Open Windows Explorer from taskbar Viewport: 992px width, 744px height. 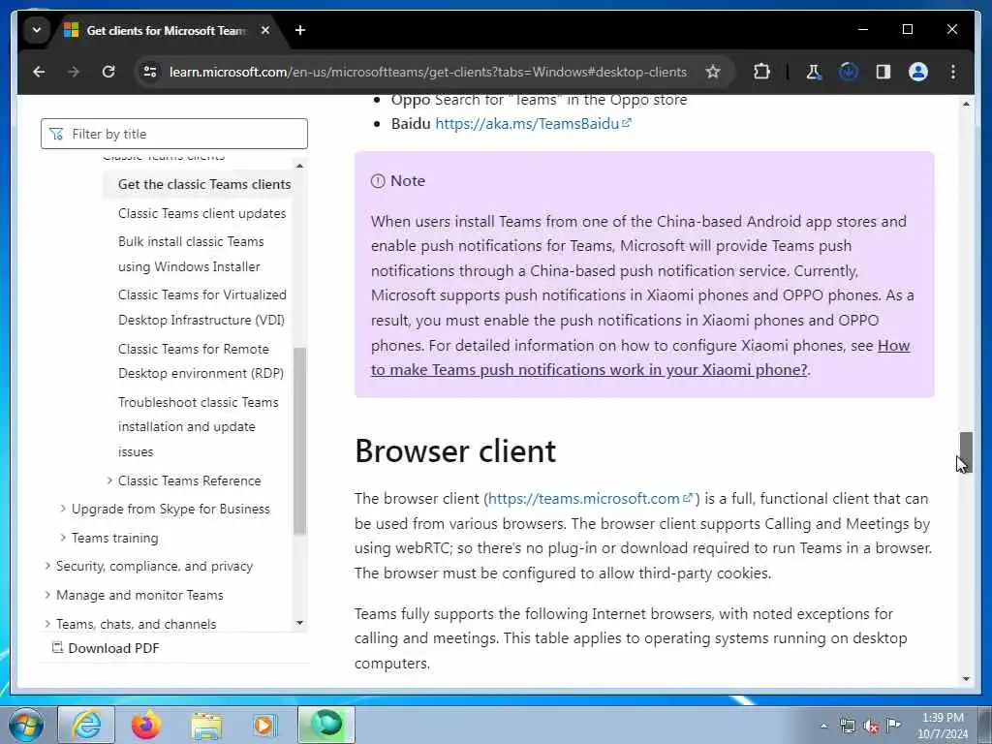coord(205,725)
